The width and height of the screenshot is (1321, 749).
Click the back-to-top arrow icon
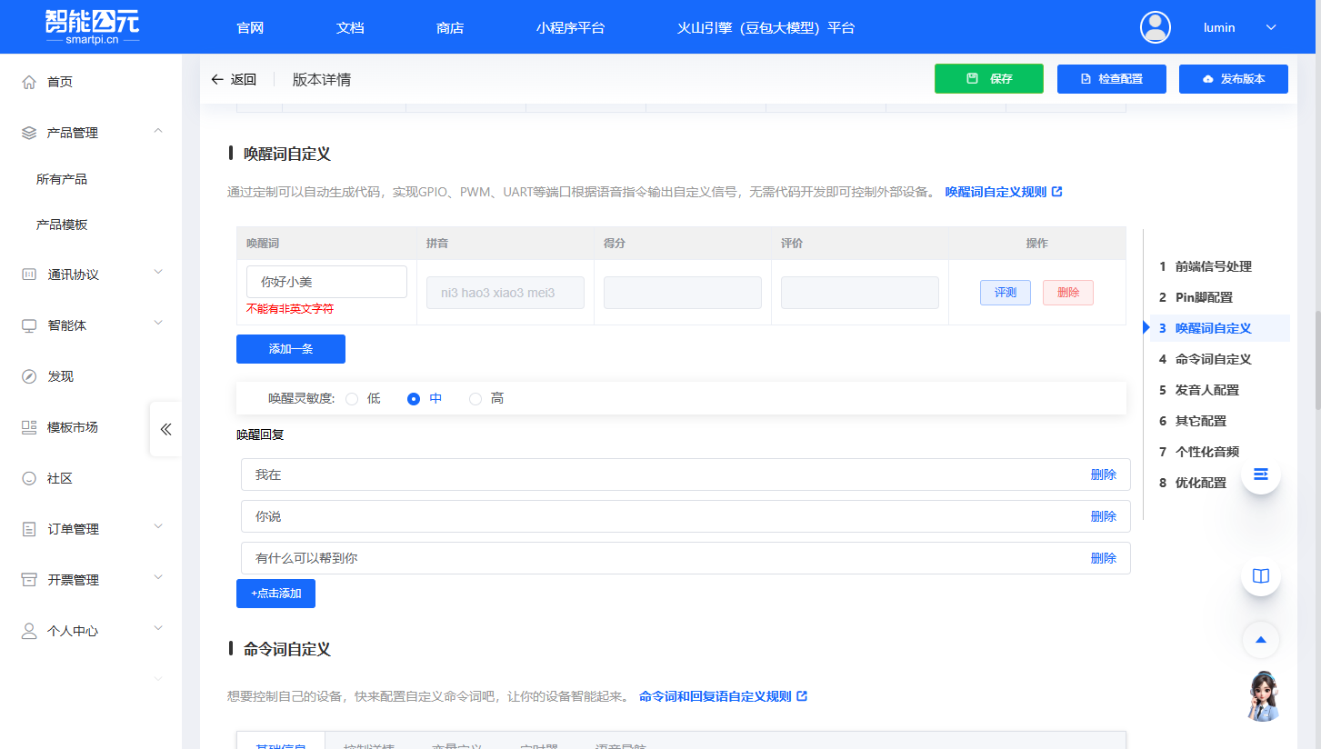[x=1260, y=639]
